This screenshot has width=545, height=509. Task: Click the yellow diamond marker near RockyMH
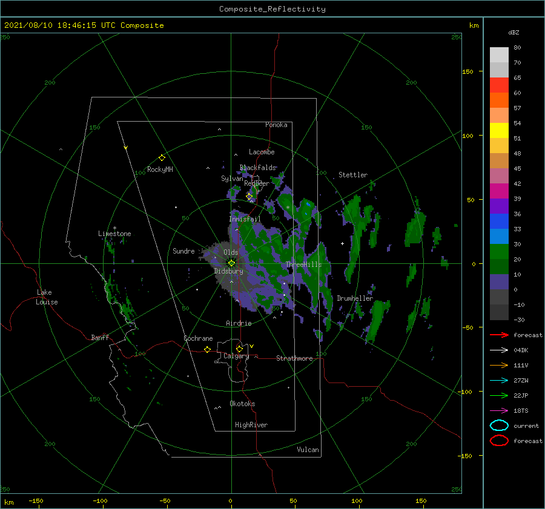(162, 158)
